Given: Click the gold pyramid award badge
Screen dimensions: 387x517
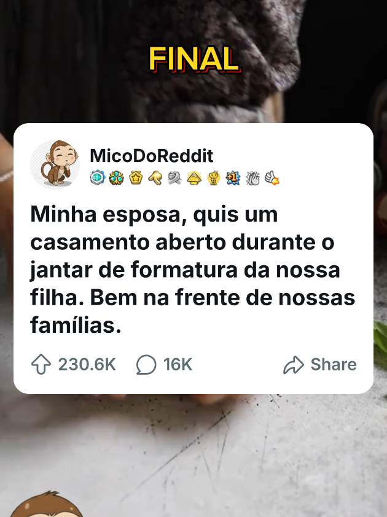Looking at the screenshot, I should coord(194,178).
